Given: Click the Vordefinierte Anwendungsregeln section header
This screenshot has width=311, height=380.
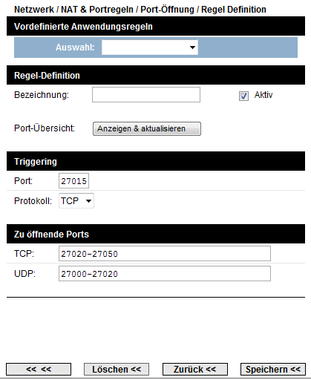Looking at the screenshot, I should click(x=156, y=26).
